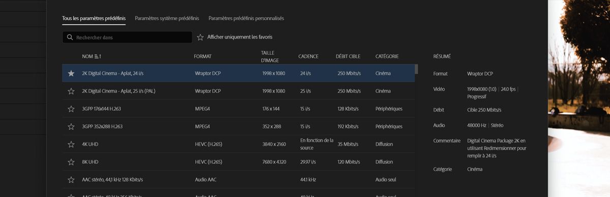Click the Rechercher dans search field

[x=127, y=37]
